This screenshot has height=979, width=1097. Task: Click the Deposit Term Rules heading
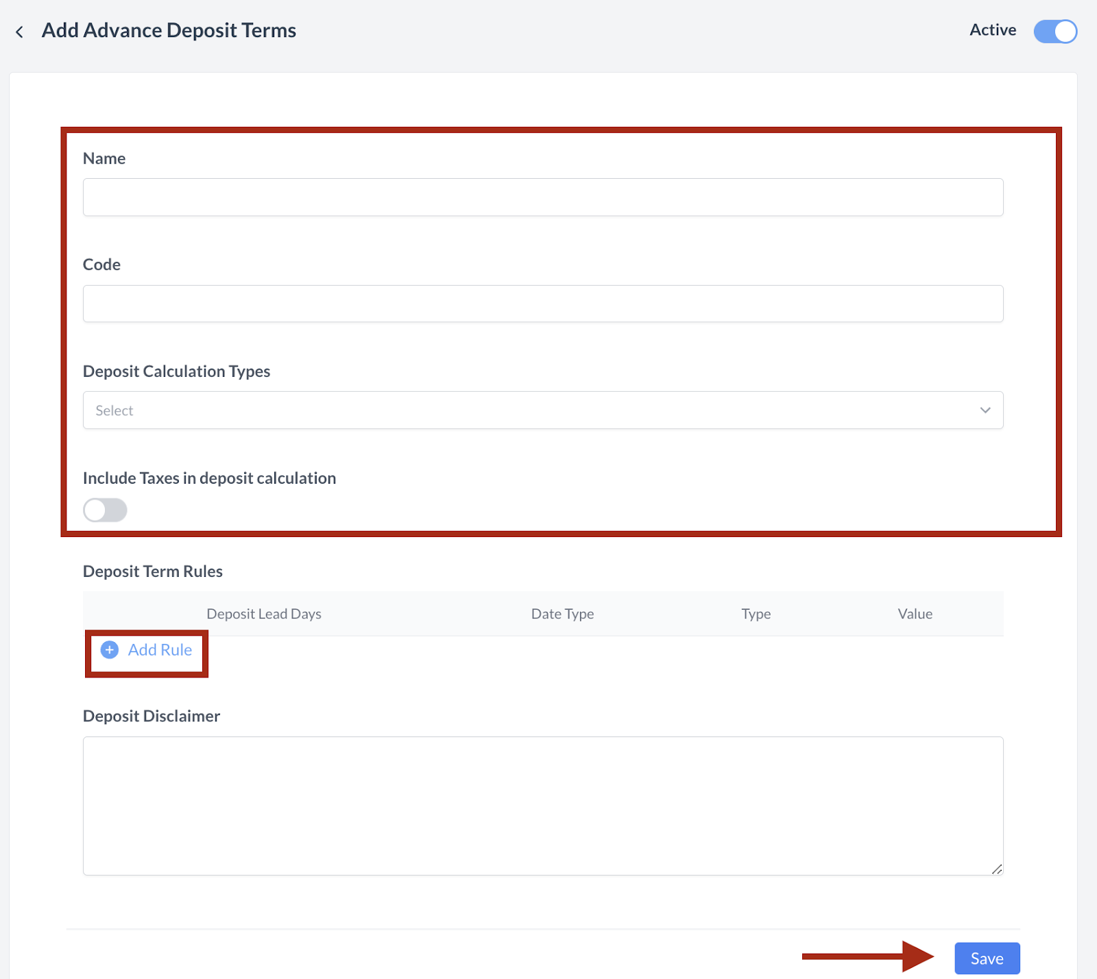pyautogui.click(x=153, y=571)
